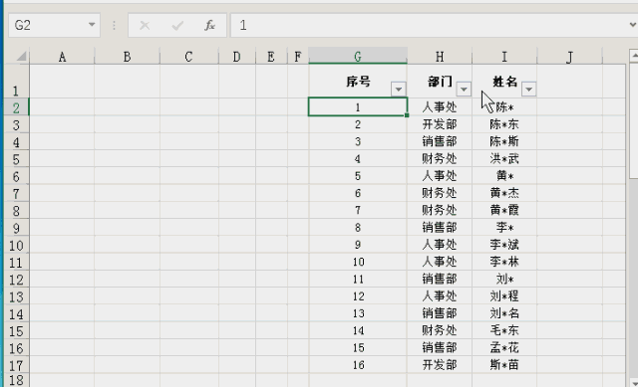Click the 部门 header cell text
This screenshot has height=387, width=638.
(x=440, y=82)
